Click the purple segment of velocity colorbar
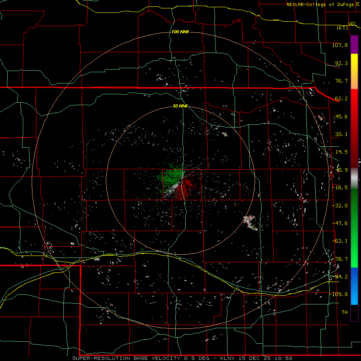 [354, 45]
